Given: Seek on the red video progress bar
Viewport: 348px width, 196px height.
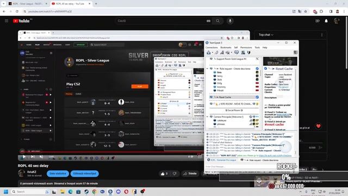Looking at the screenshot, I should (111, 152).
